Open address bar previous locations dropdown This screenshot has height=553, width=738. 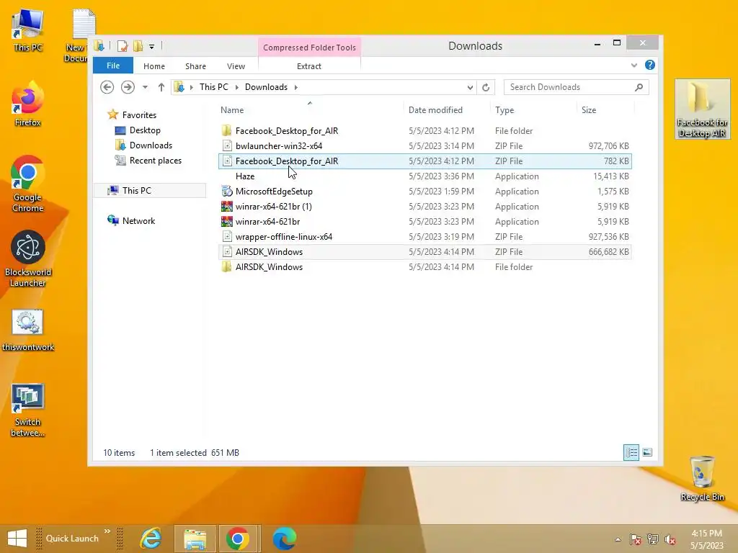pos(470,87)
